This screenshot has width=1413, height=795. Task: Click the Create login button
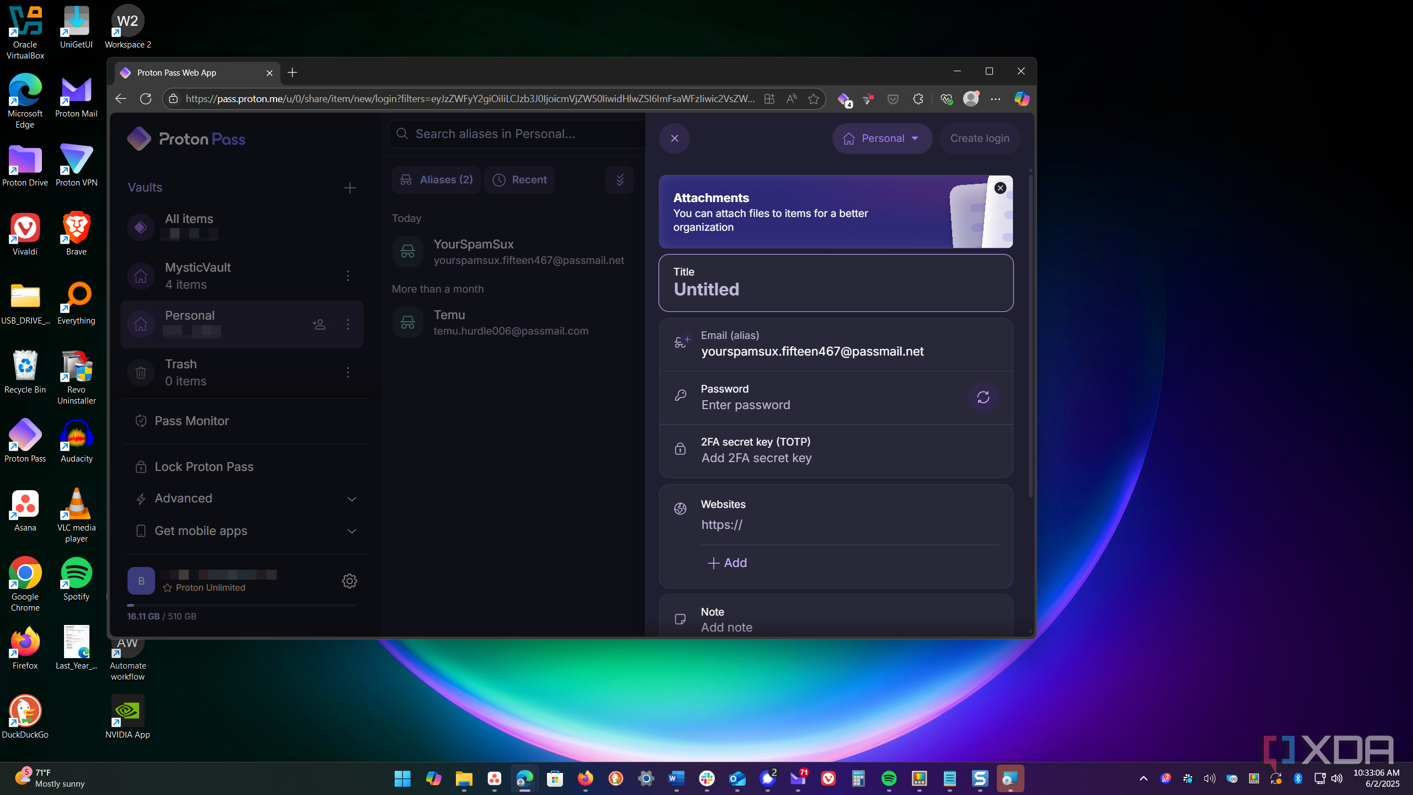pyautogui.click(x=980, y=138)
